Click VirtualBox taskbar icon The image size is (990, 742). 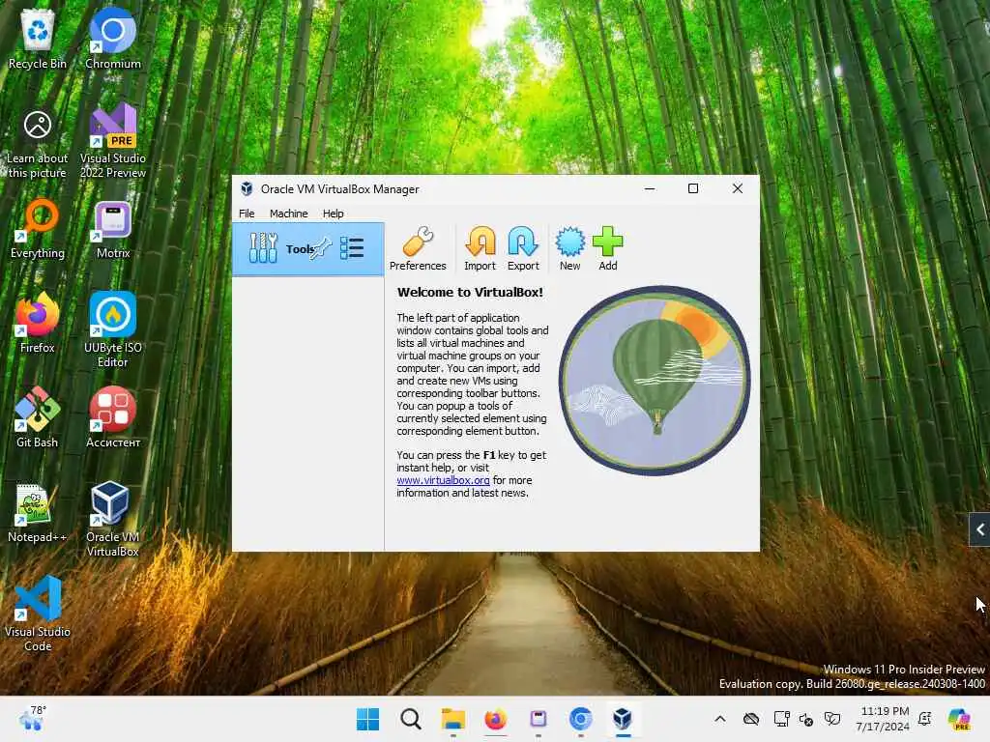pos(623,719)
